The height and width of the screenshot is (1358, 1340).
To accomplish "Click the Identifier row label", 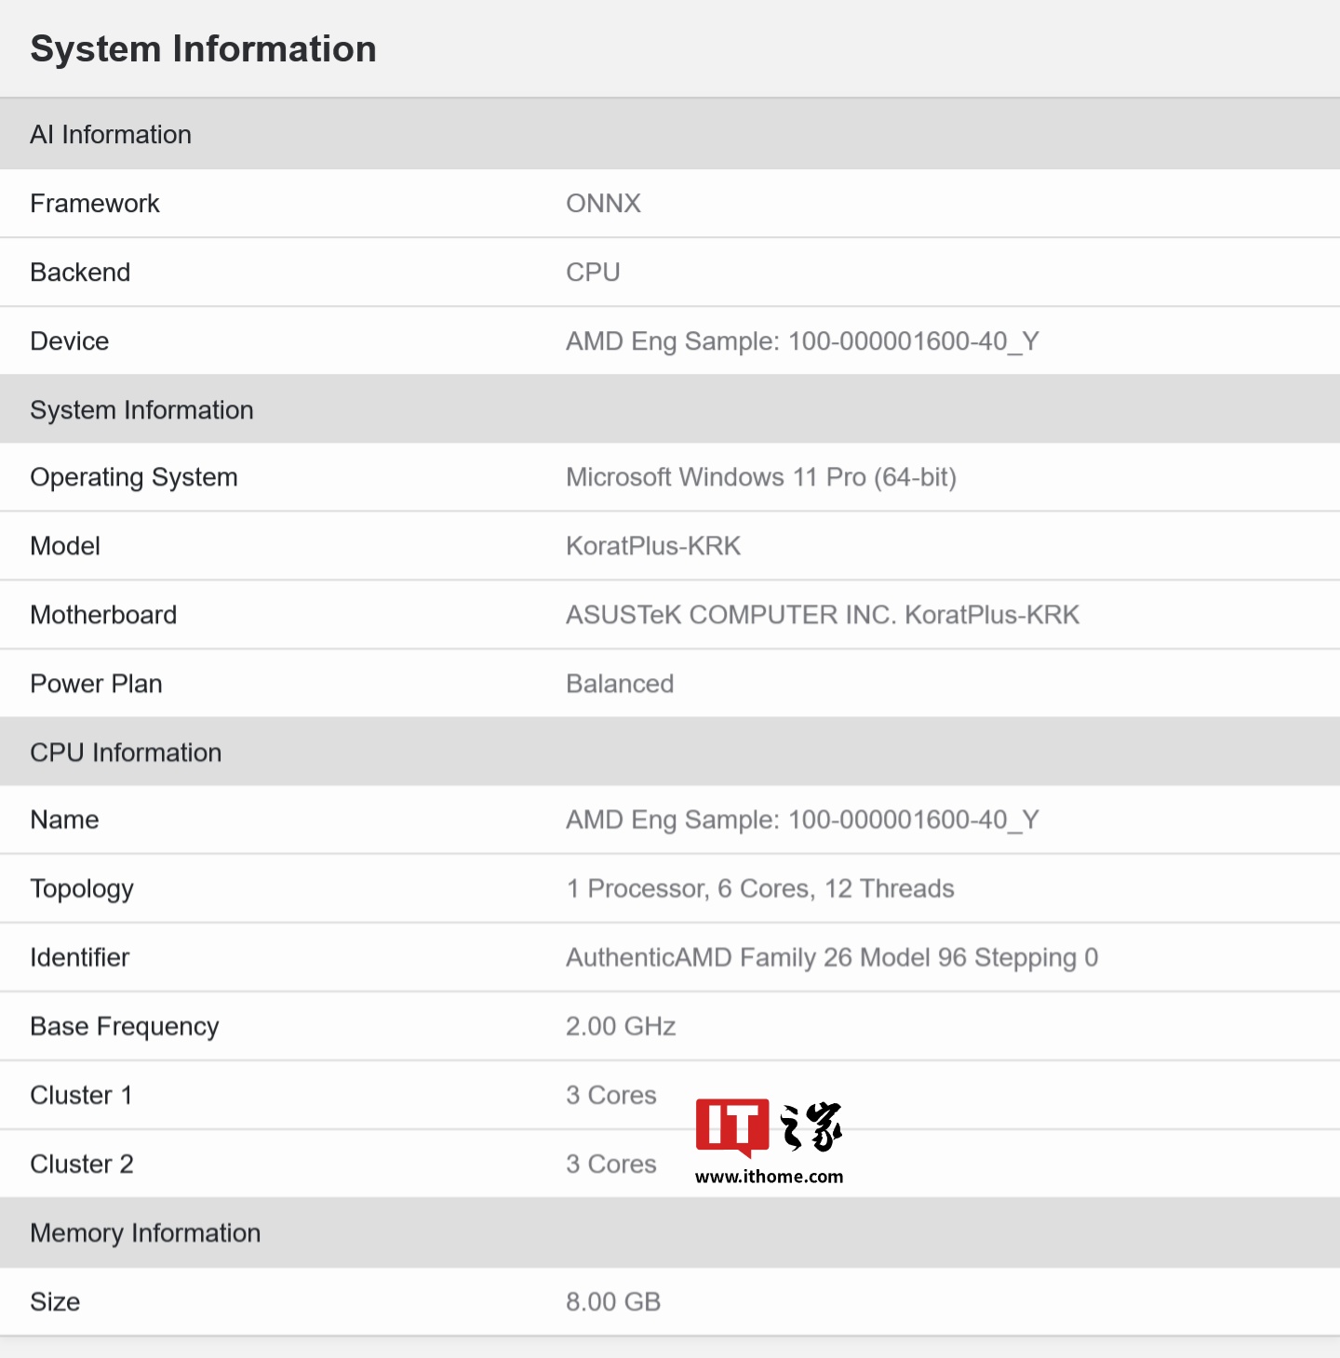I will pyautogui.click(x=79, y=957).
